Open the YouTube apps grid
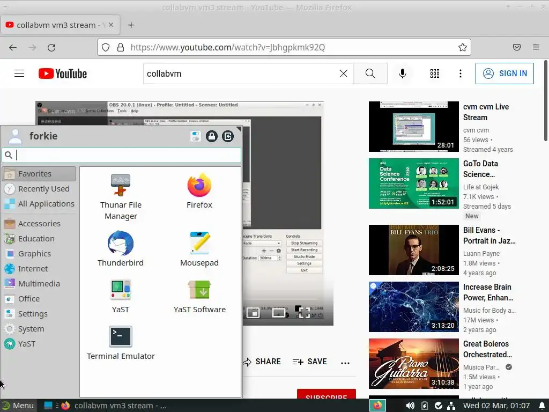Screen dimensions: 549x412 pyautogui.click(x=435, y=73)
